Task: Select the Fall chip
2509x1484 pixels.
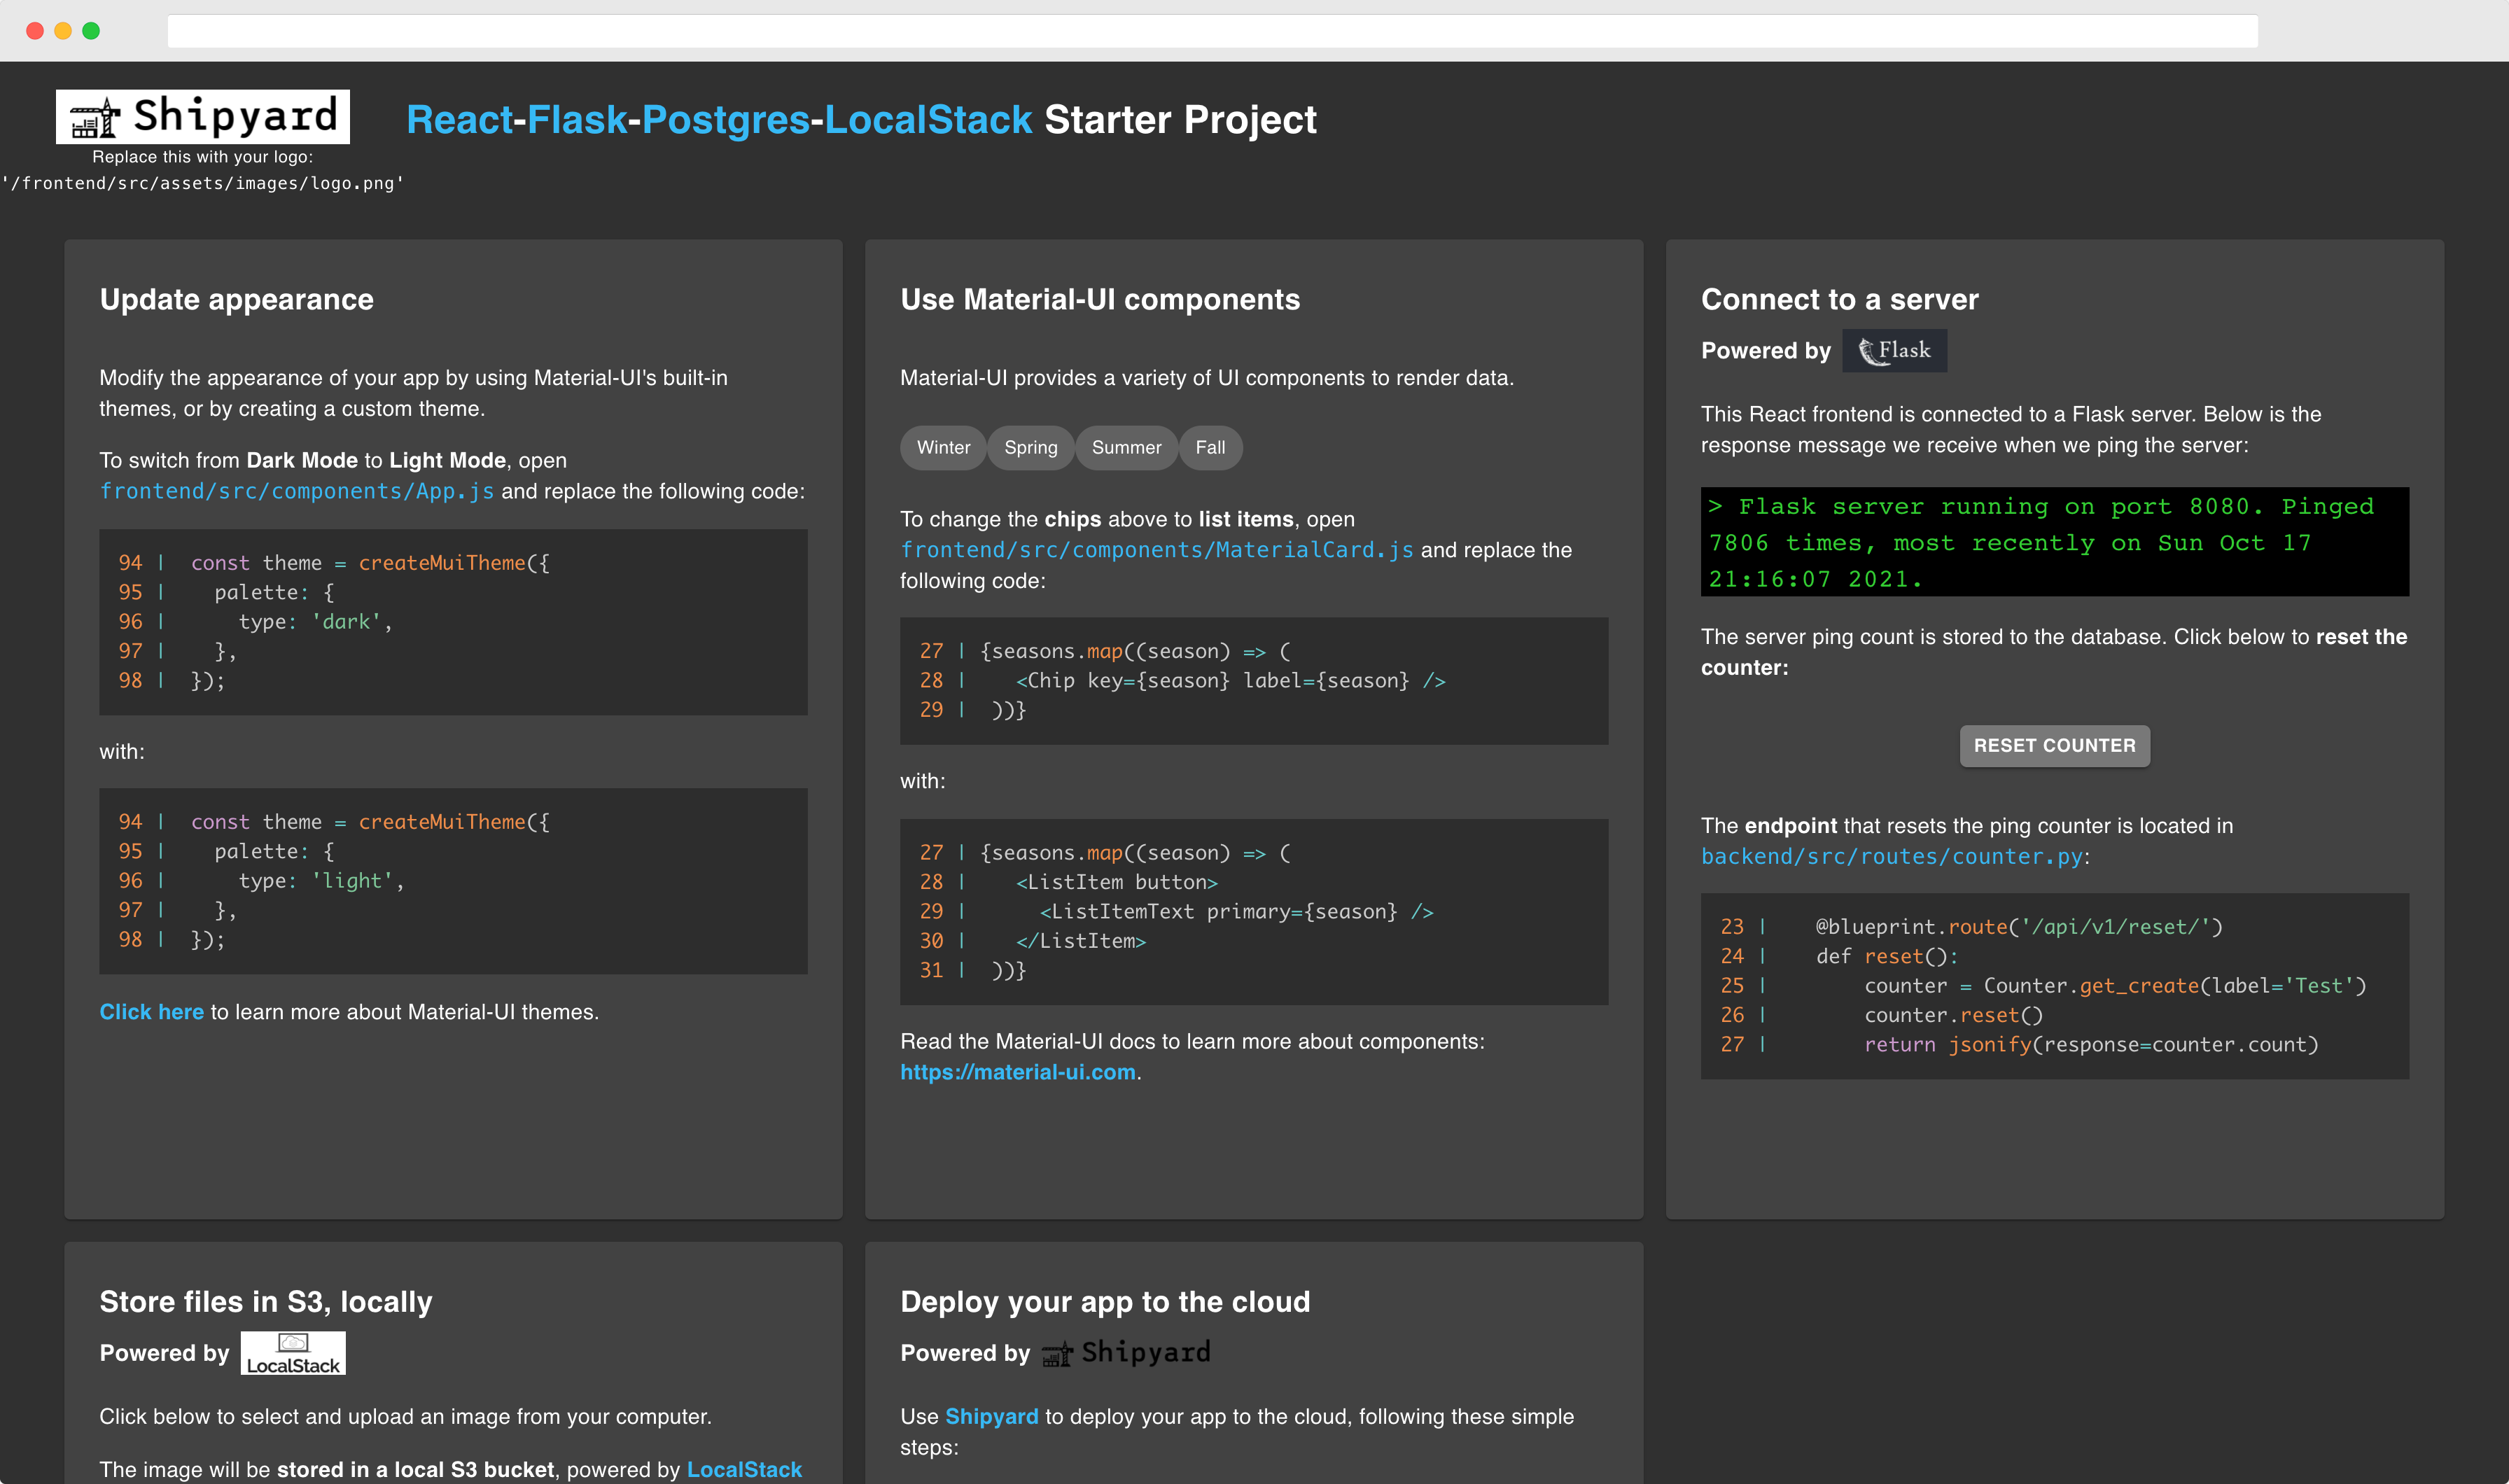Action: coord(1211,448)
